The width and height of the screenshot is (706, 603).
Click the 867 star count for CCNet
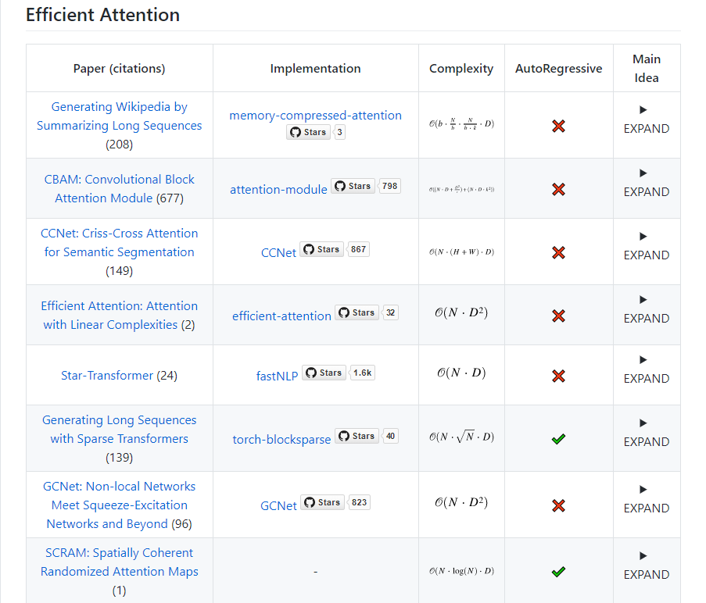359,249
